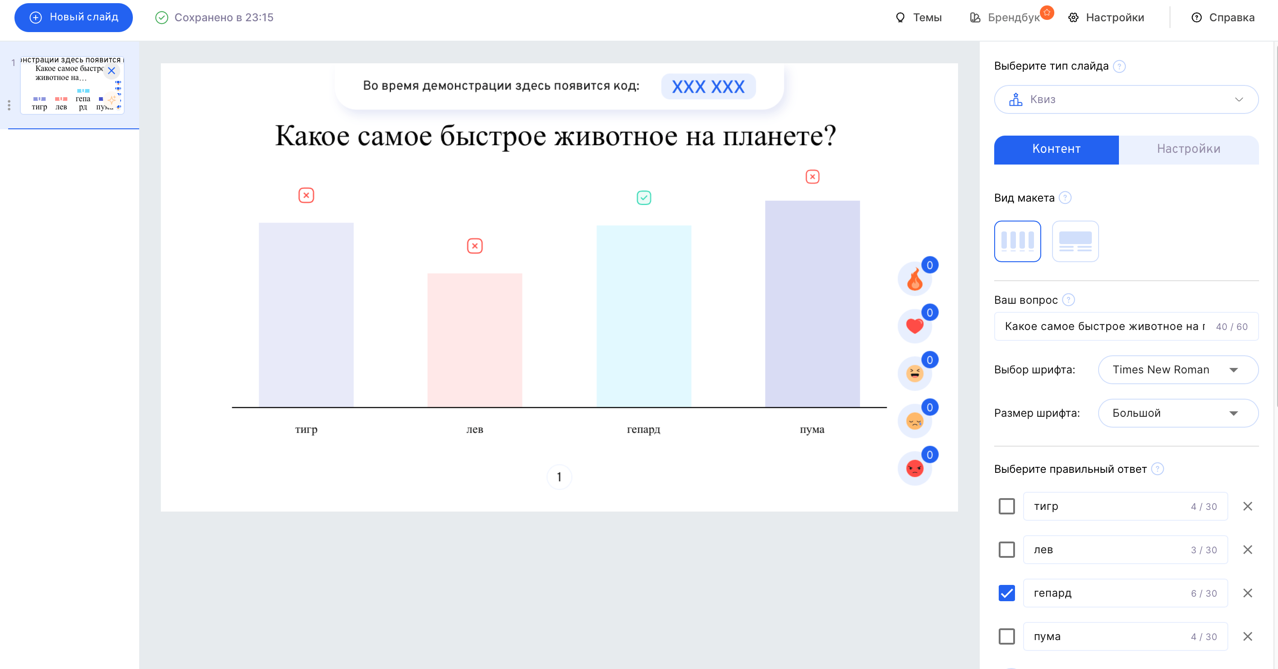Select the horizontal list layout icon
This screenshot has width=1278, height=669.
pyautogui.click(x=1075, y=241)
